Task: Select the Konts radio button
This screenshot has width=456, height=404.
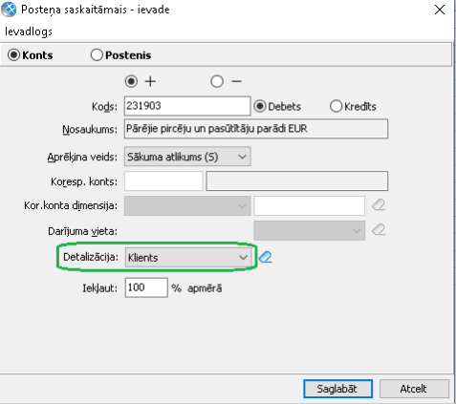Action: click(x=14, y=55)
